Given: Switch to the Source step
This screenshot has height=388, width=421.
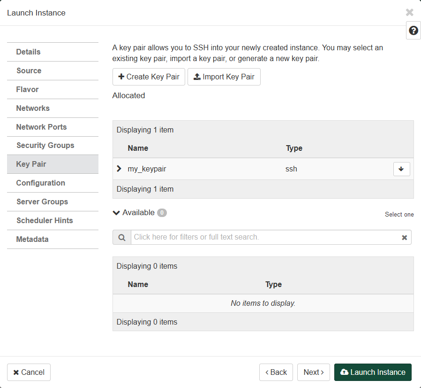Looking at the screenshot, I should click(29, 70).
